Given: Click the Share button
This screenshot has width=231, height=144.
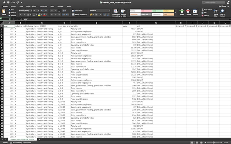Looking at the screenshot, I should [223, 6].
